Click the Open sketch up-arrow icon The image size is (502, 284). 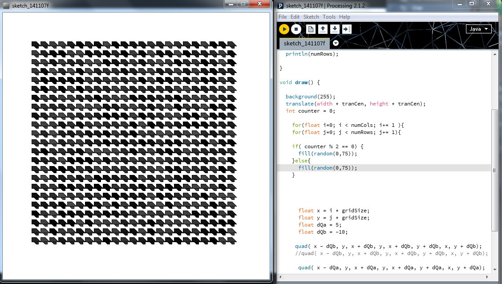pyautogui.click(x=323, y=29)
